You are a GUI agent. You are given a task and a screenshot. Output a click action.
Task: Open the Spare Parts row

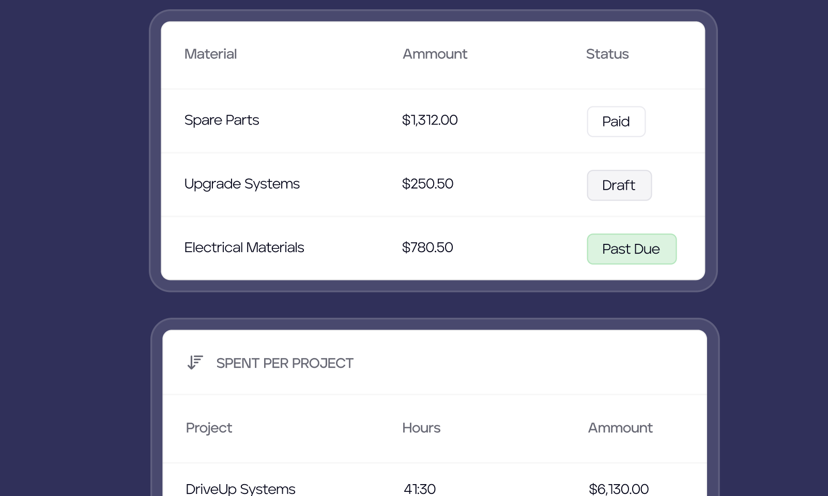433,121
